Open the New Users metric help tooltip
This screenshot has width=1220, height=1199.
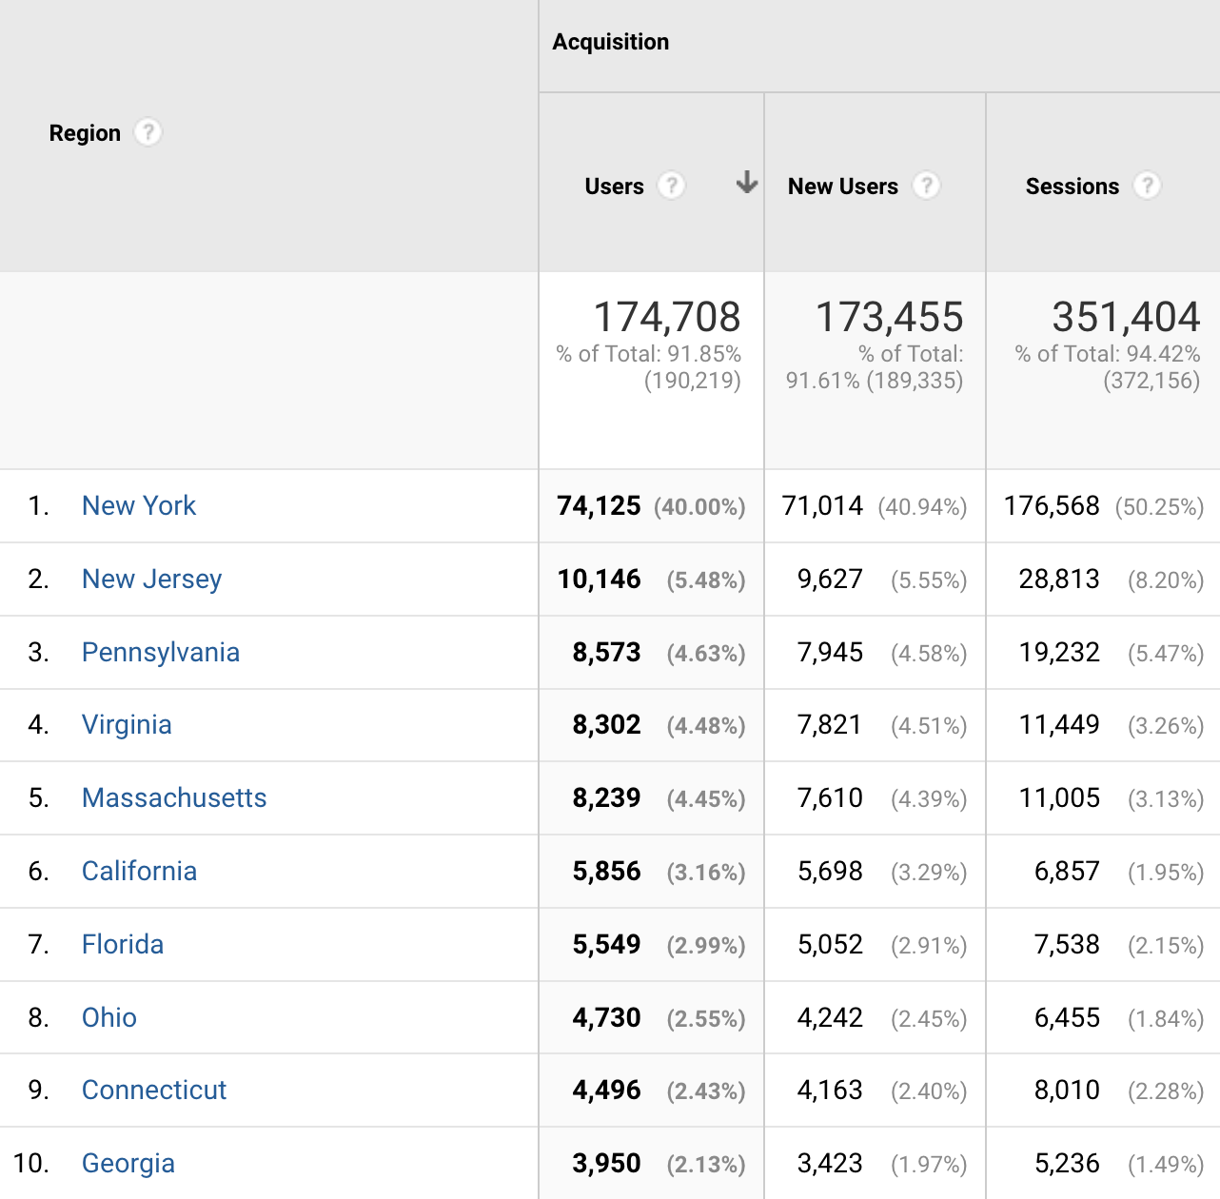click(927, 186)
